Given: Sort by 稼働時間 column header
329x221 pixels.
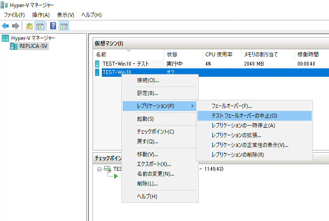Looking at the screenshot, I should (x=312, y=55).
